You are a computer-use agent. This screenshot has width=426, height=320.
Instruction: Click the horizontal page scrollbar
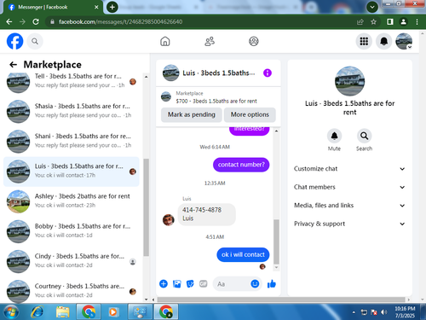click(281, 300)
